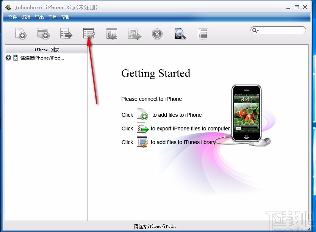Image resolution: width=316 pixels, height=232 pixels.
Task: Click the green add-files icon beside 'Click'
Action: pyautogui.click(x=142, y=114)
